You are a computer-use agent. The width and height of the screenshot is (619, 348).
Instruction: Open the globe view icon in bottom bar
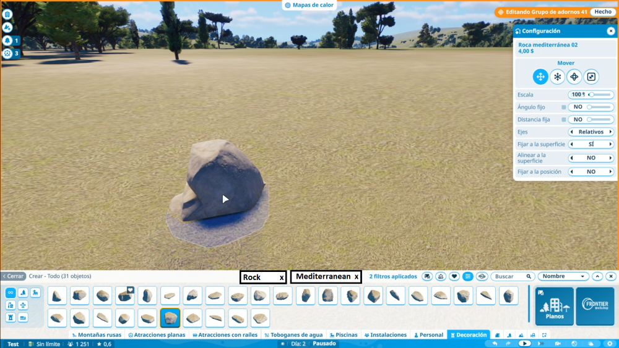(x=574, y=344)
